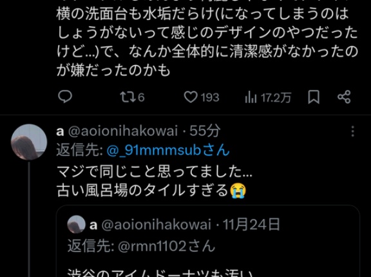The image size is (371, 277).
Task: Open the reply text マジで同じこと思ってました
Action: pyautogui.click(x=155, y=171)
